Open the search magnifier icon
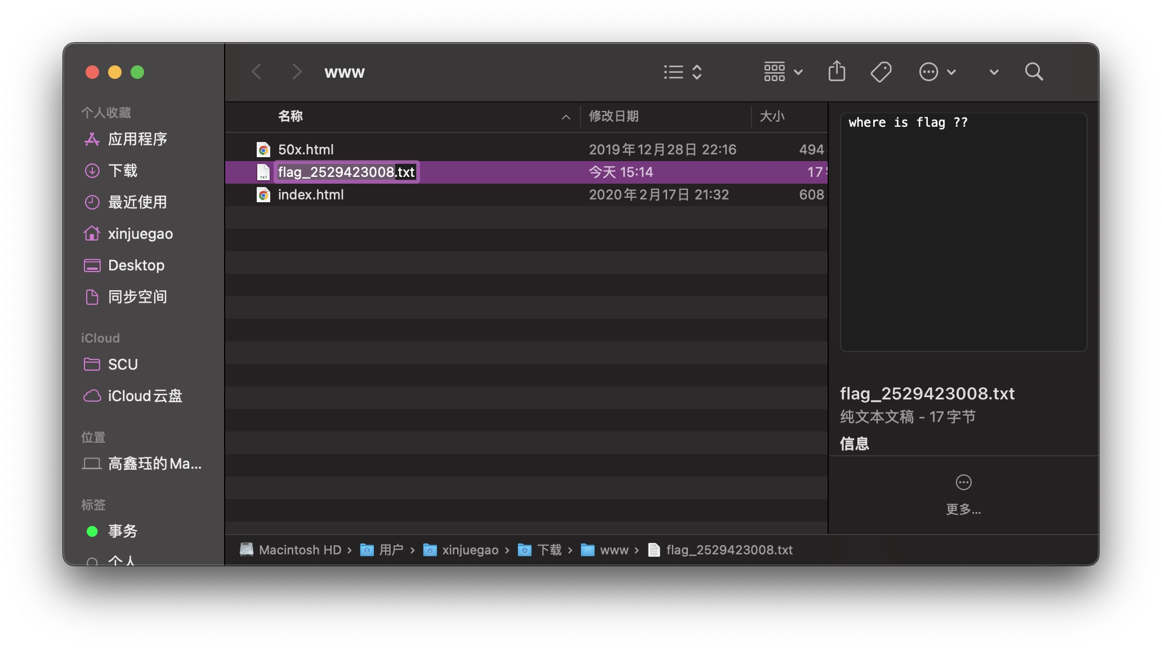This screenshot has height=649, width=1162. point(1034,72)
